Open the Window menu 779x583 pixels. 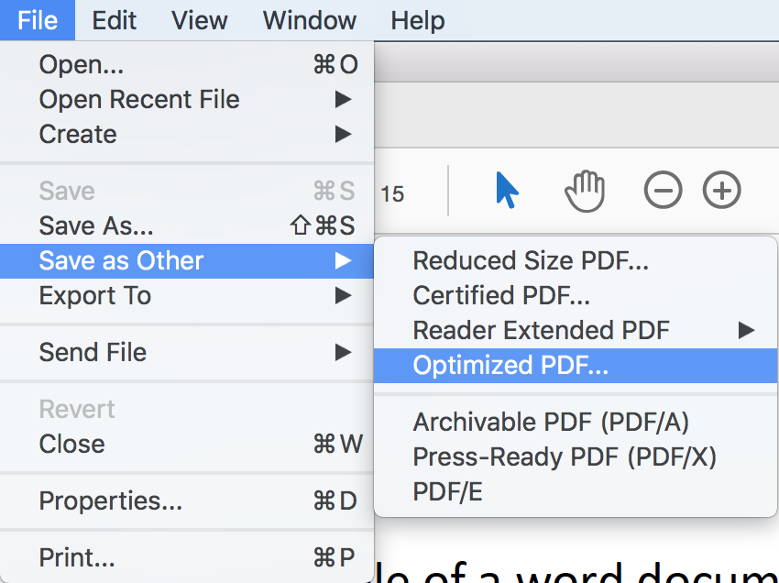309,20
